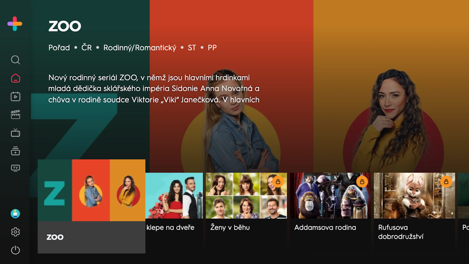Viewport: 469px width, 264px height.
Task: Click the ZOO caption on the selected card
Action: pos(55,237)
